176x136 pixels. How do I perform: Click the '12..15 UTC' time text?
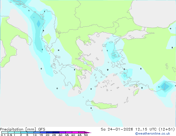(x=146, y=129)
